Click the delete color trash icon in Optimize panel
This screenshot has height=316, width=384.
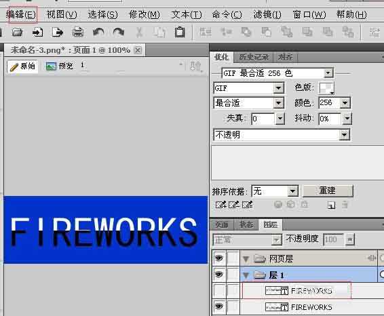(345, 205)
